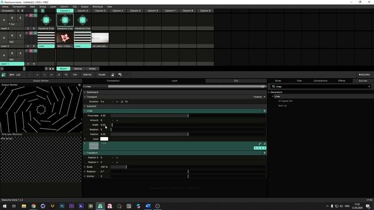Image resolution: width=374 pixels, height=210 pixels.
Task: Double the BPM with *2 button
Action: tap(66, 75)
